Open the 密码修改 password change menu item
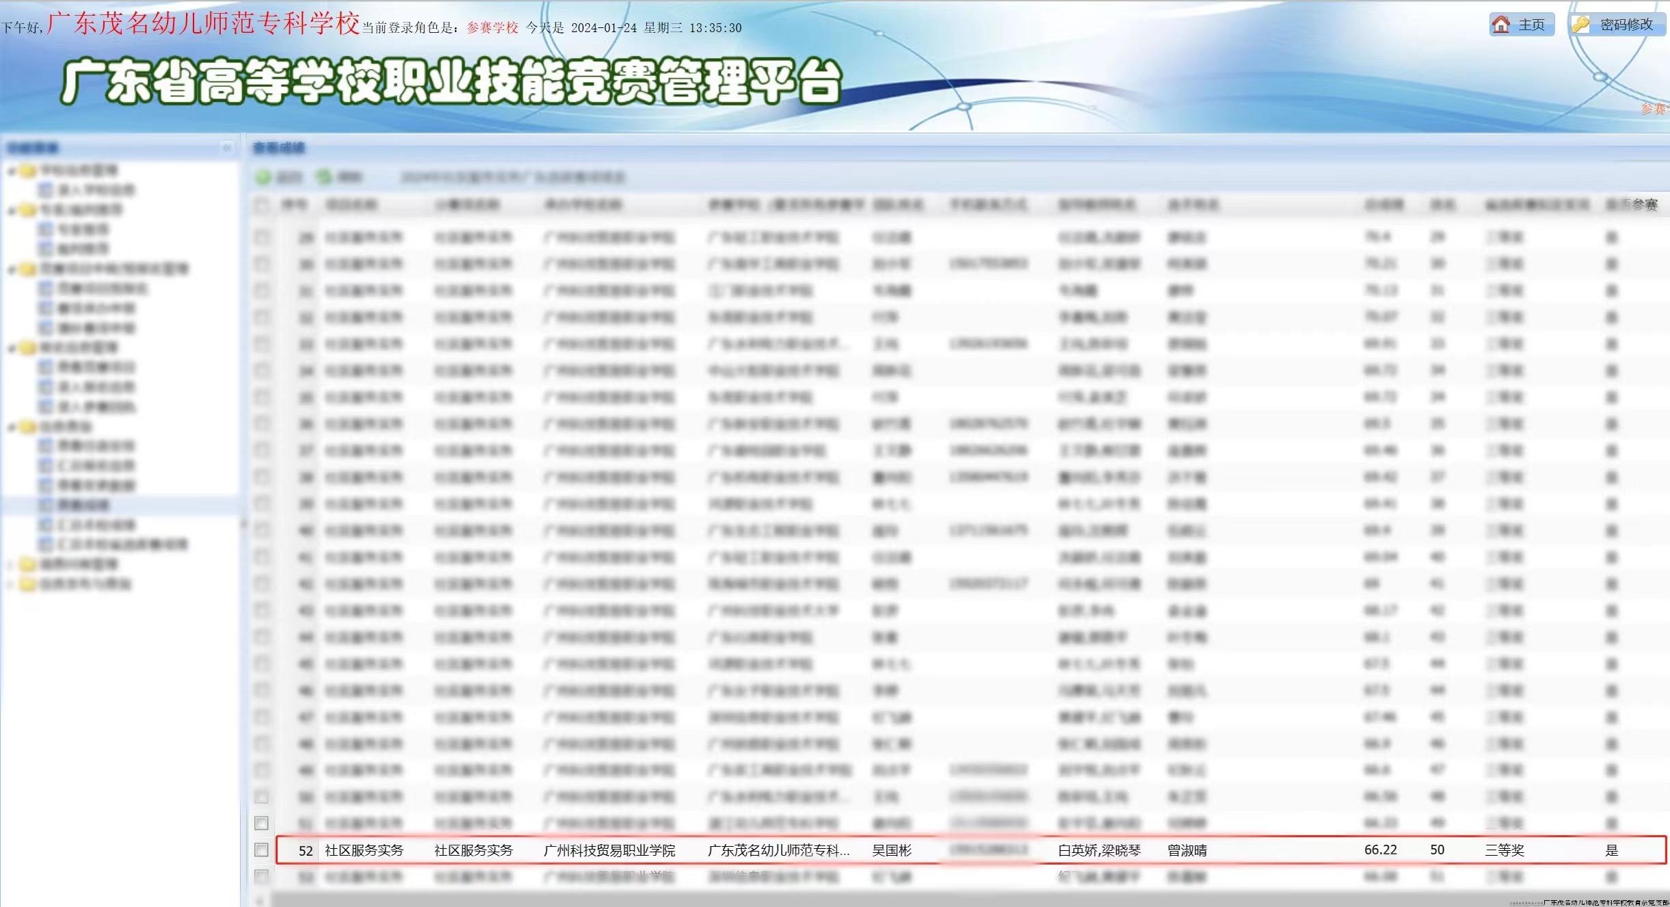 coord(1626,25)
